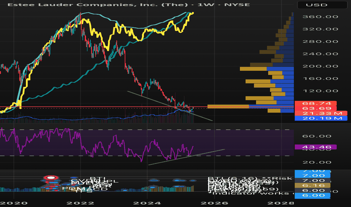The height and width of the screenshot is (207, 351).
Task: Select the red 68.74 price label
Action: (316, 103)
